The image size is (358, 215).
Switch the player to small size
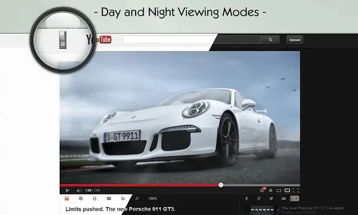279,190
